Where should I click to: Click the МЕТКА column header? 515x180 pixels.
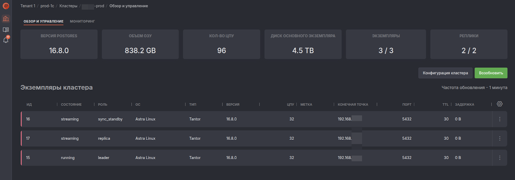[x=306, y=104]
